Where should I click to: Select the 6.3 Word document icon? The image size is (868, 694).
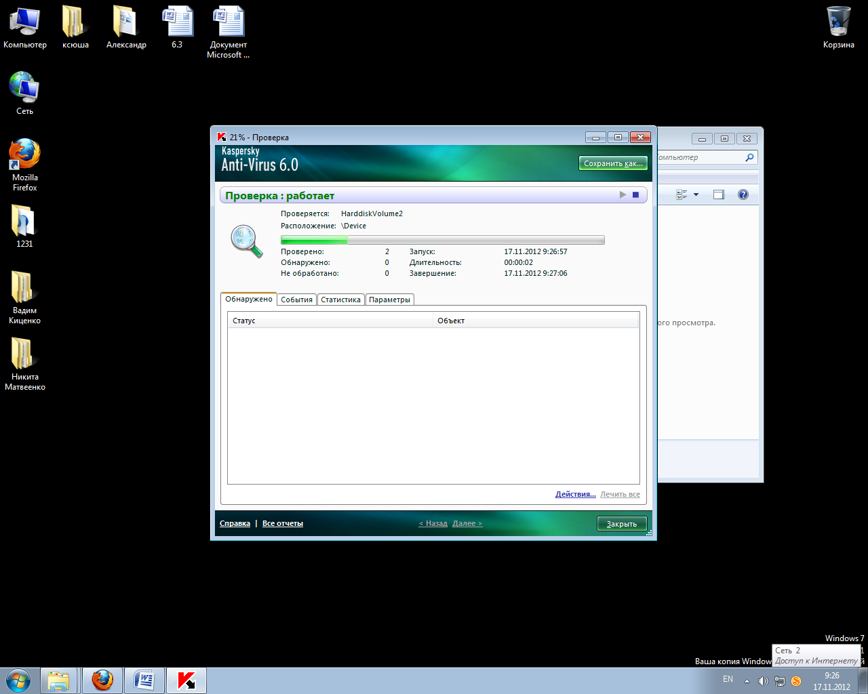pos(177,27)
